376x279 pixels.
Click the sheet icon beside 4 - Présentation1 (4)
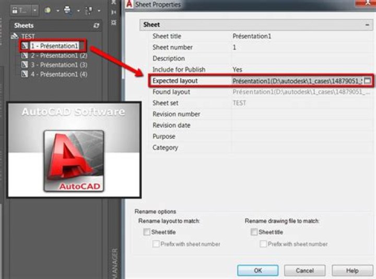pyautogui.click(x=25, y=74)
